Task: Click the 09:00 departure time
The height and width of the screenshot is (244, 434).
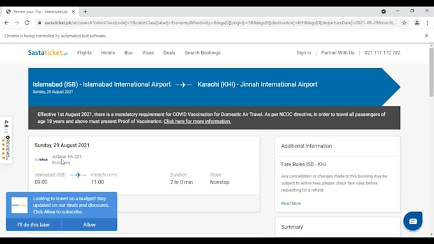Action: (41, 182)
